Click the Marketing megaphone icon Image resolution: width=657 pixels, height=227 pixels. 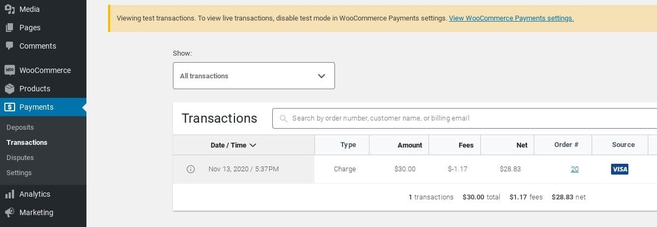[9, 212]
